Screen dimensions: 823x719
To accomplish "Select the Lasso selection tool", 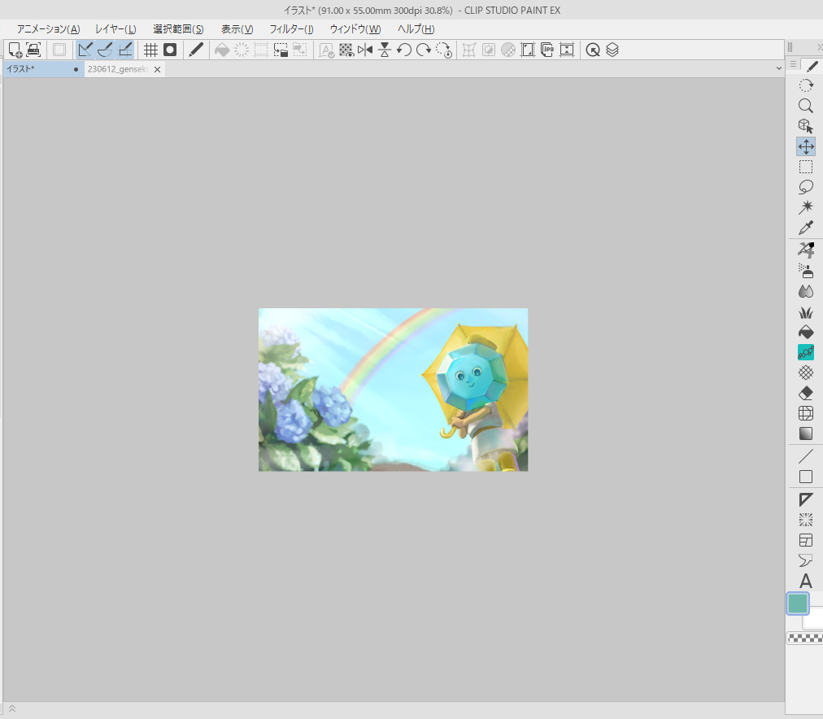I will (x=806, y=187).
